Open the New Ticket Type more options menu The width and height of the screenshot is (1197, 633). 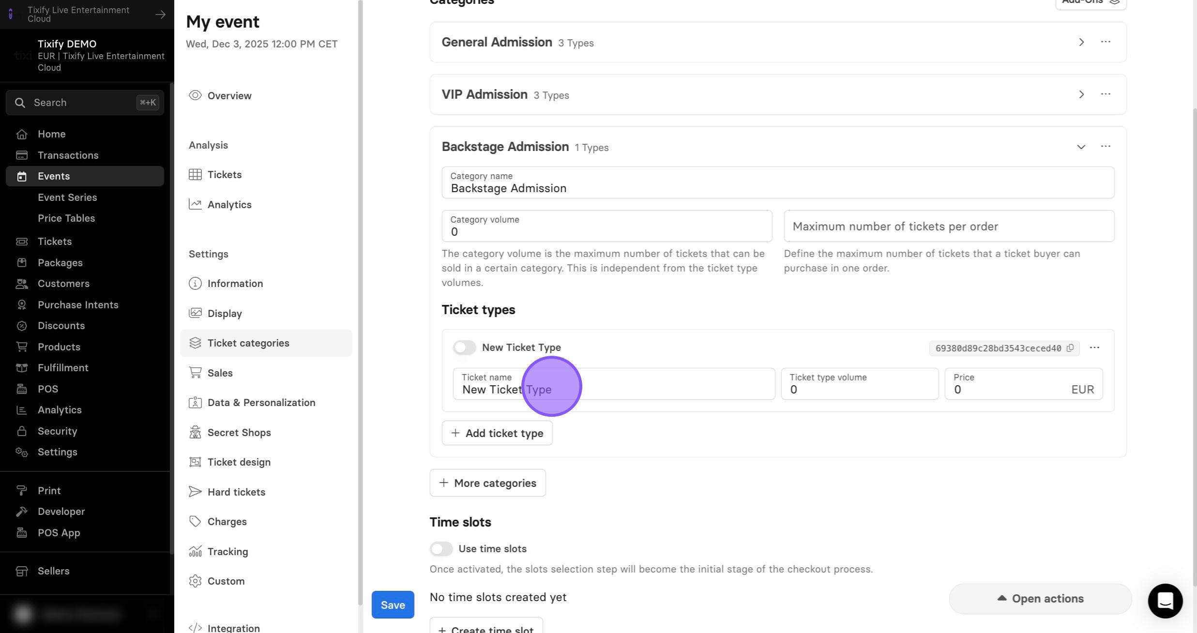(x=1094, y=347)
